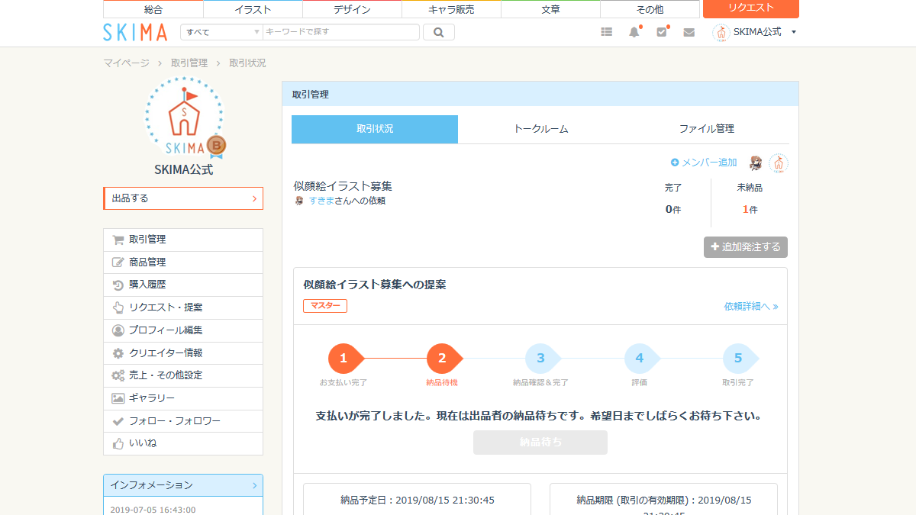916x515 pixels.
Task: Click step 3 納品確認&完了 progress marker
Action: [x=540, y=359]
